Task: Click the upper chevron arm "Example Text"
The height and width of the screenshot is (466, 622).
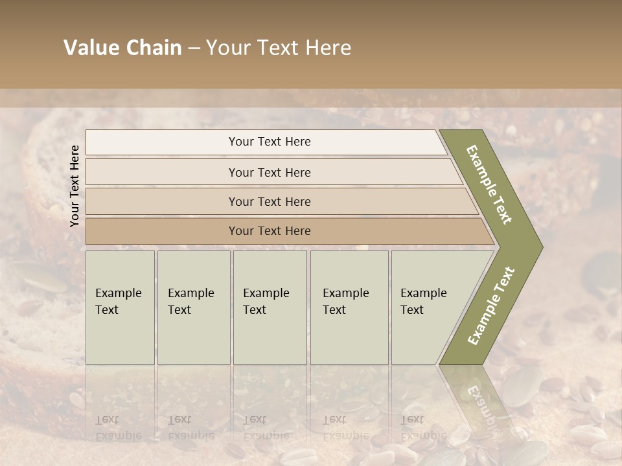Action: pos(490,185)
